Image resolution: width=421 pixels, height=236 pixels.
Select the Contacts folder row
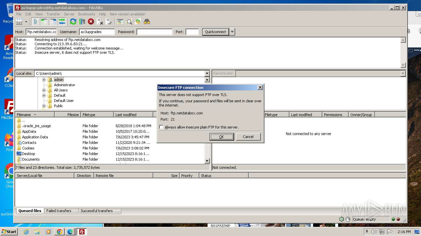[x=110, y=143]
